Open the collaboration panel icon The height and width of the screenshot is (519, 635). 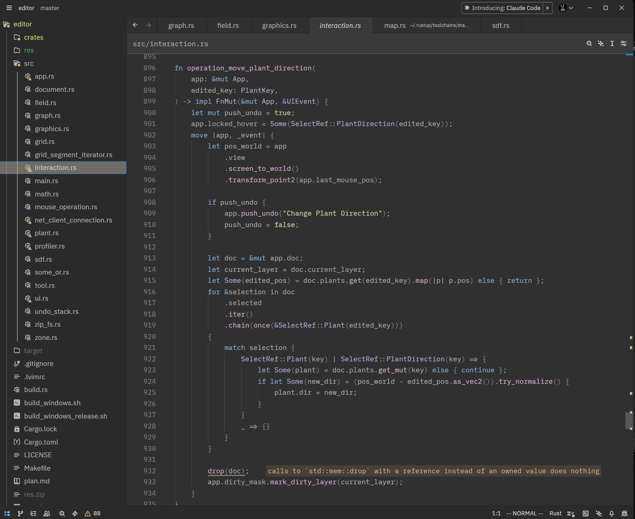(47, 514)
